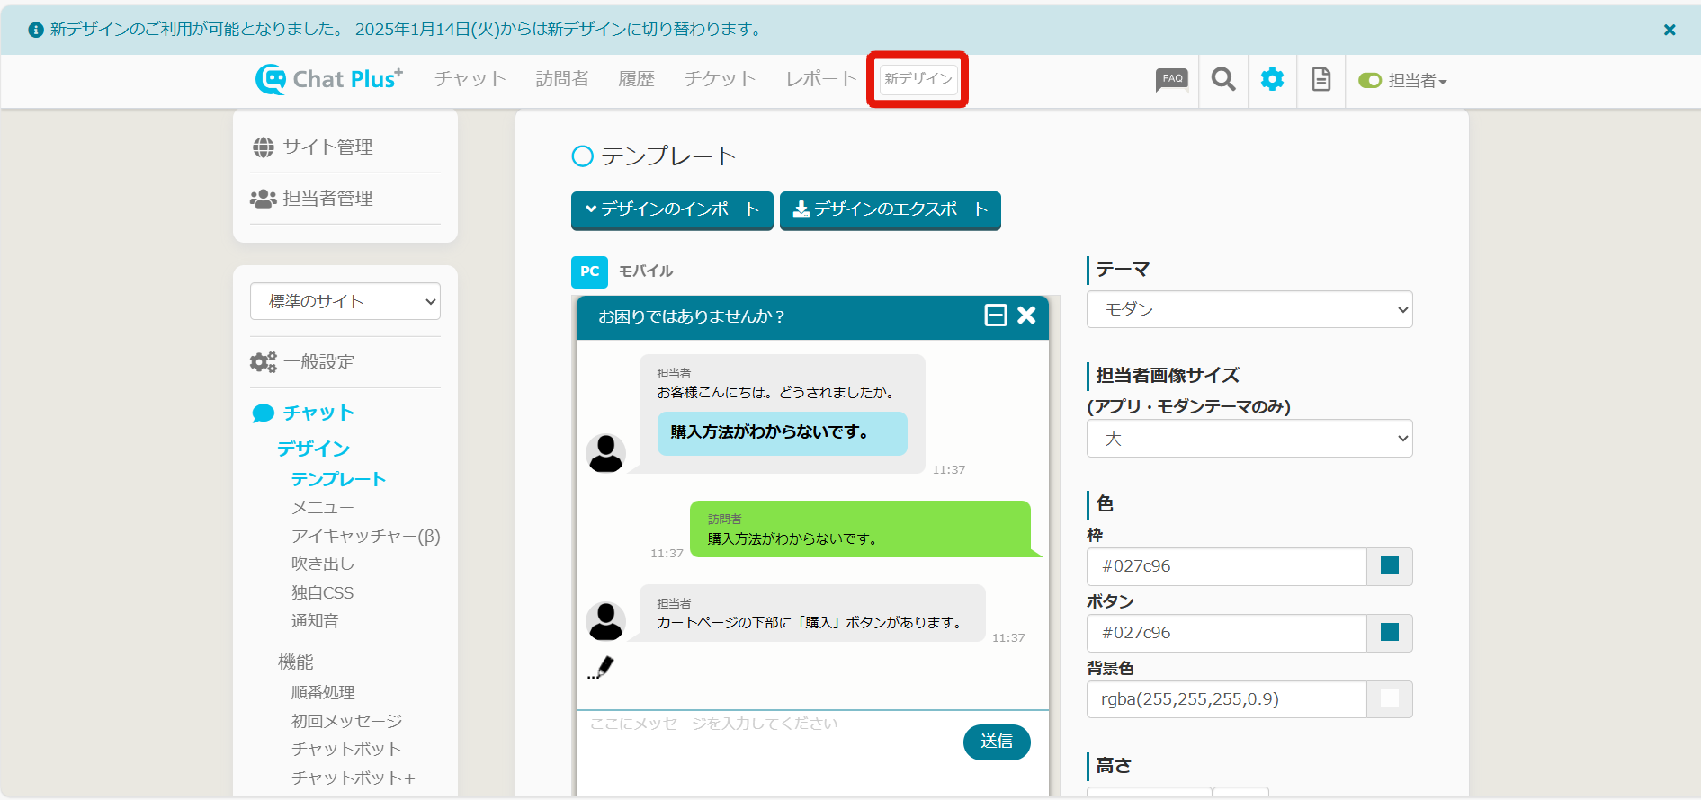Open the テーマ dropdown showing モダン
1701x800 pixels.
[x=1249, y=310]
